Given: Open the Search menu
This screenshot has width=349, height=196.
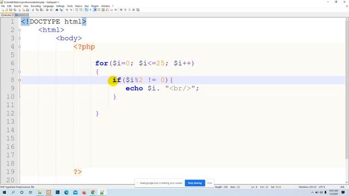Looking at the screenshot, I should [x=17, y=6].
